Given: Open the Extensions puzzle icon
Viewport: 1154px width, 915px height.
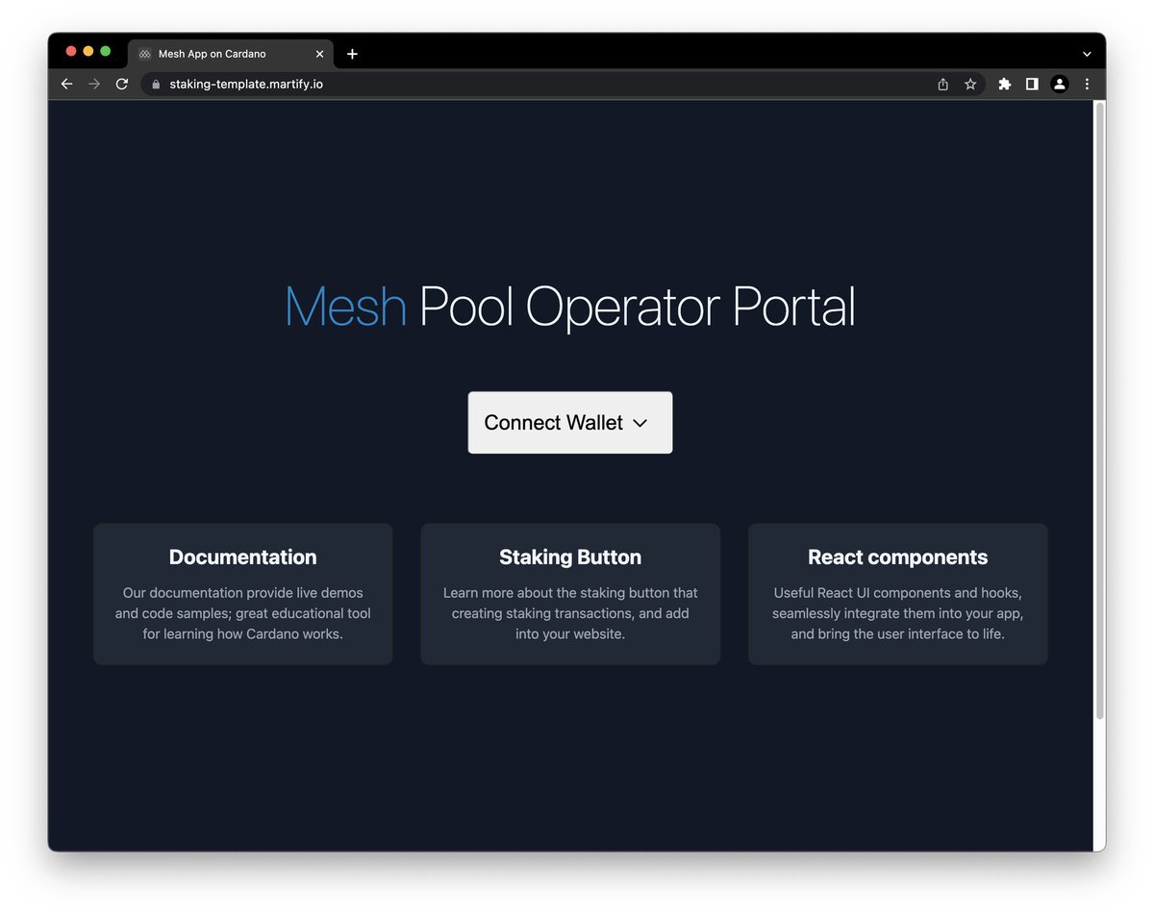Looking at the screenshot, I should coord(1005,85).
